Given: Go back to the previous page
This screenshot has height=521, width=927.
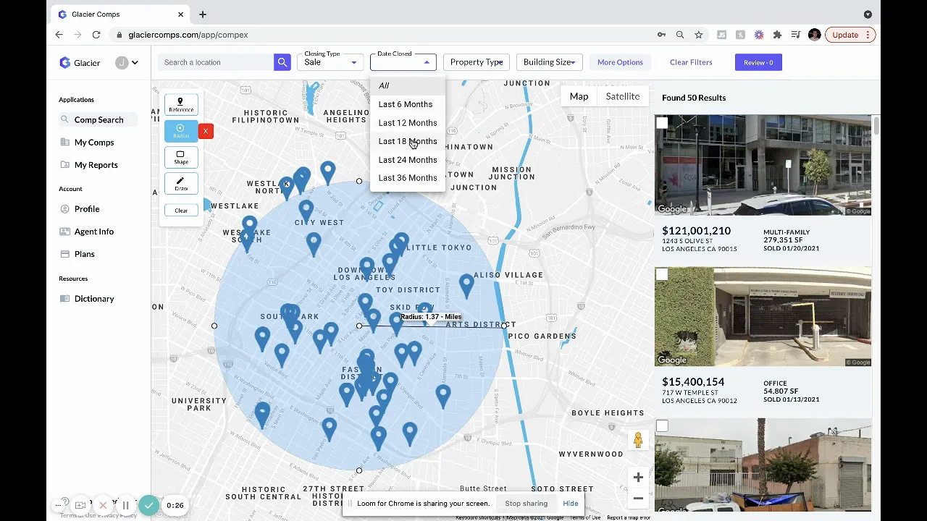Looking at the screenshot, I should (59, 35).
